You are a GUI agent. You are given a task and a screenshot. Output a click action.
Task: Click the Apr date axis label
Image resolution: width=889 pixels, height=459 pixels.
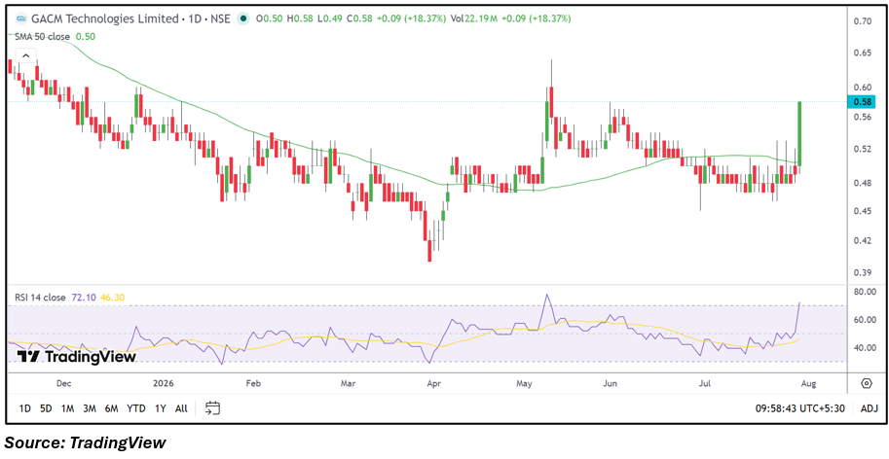click(433, 384)
